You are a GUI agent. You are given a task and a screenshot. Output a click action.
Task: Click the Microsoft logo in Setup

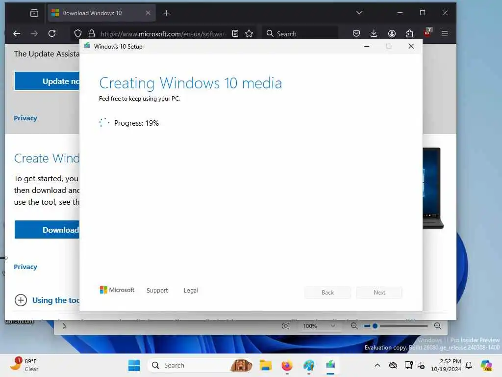(117, 290)
